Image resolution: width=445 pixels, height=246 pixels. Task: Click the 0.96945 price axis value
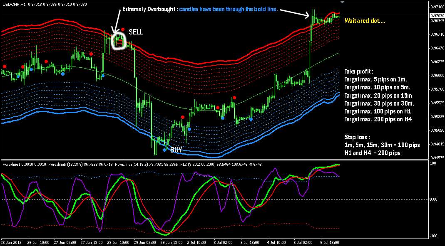[x=438, y=20]
